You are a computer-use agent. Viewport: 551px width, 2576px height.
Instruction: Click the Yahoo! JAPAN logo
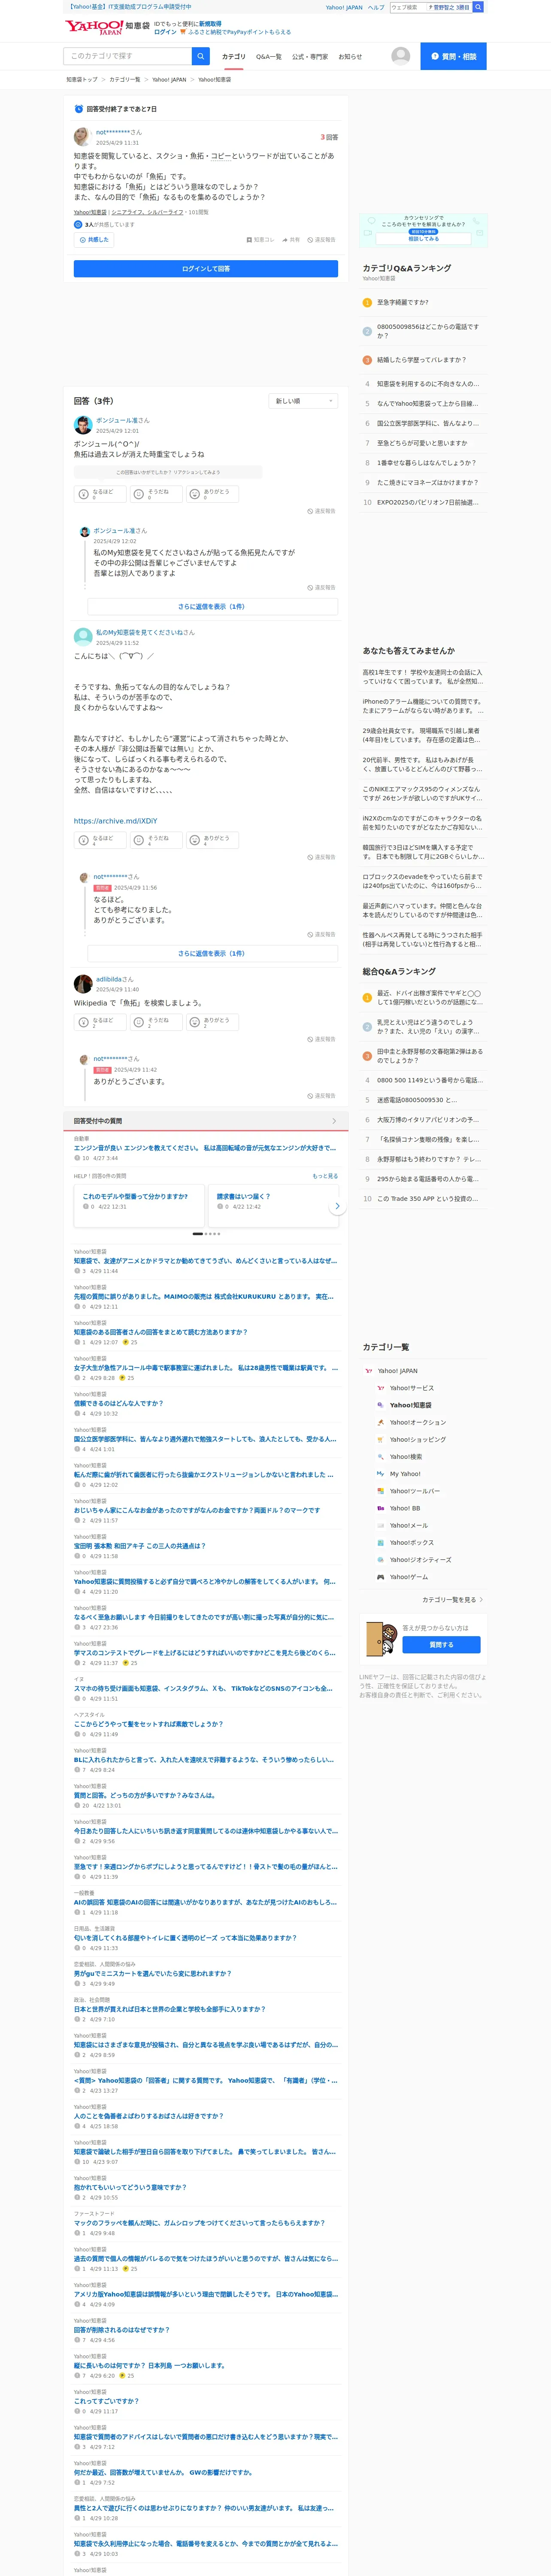pyautogui.click(x=94, y=27)
